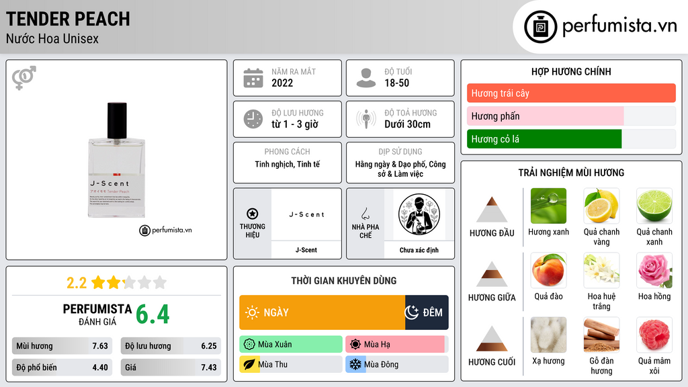The height and width of the screenshot is (387, 688).
Task: Click the sillage icon beside Độ toả hương
Action: click(366, 119)
